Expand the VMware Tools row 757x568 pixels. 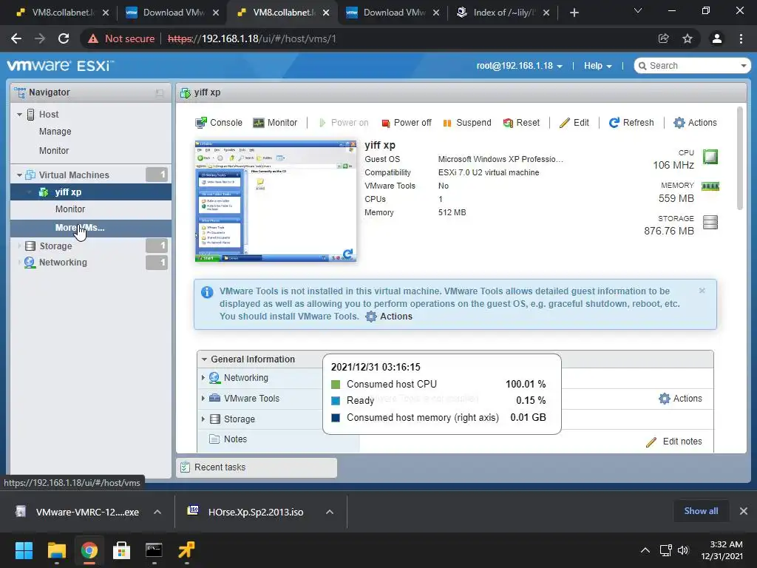(x=203, y=399)
